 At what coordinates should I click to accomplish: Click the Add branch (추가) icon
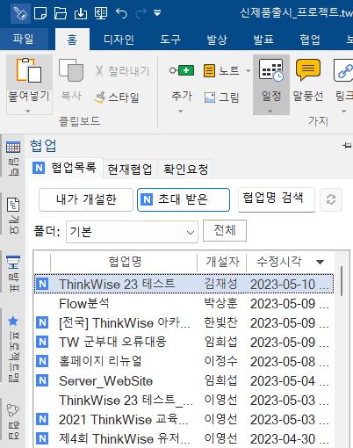click(x=182, y=70)
